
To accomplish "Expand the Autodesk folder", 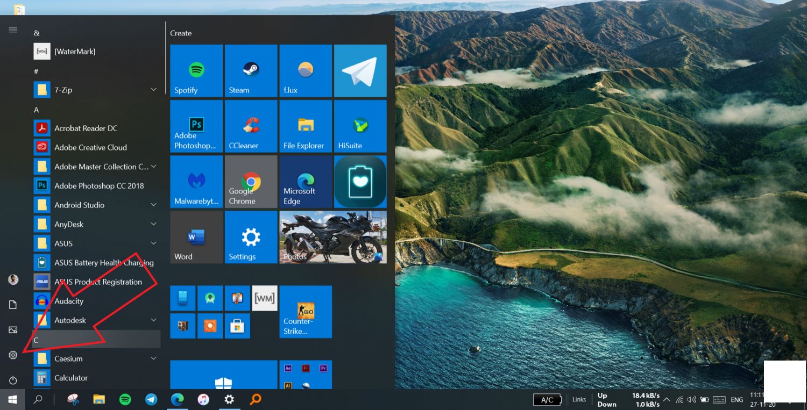I will [x=153, y=320].
